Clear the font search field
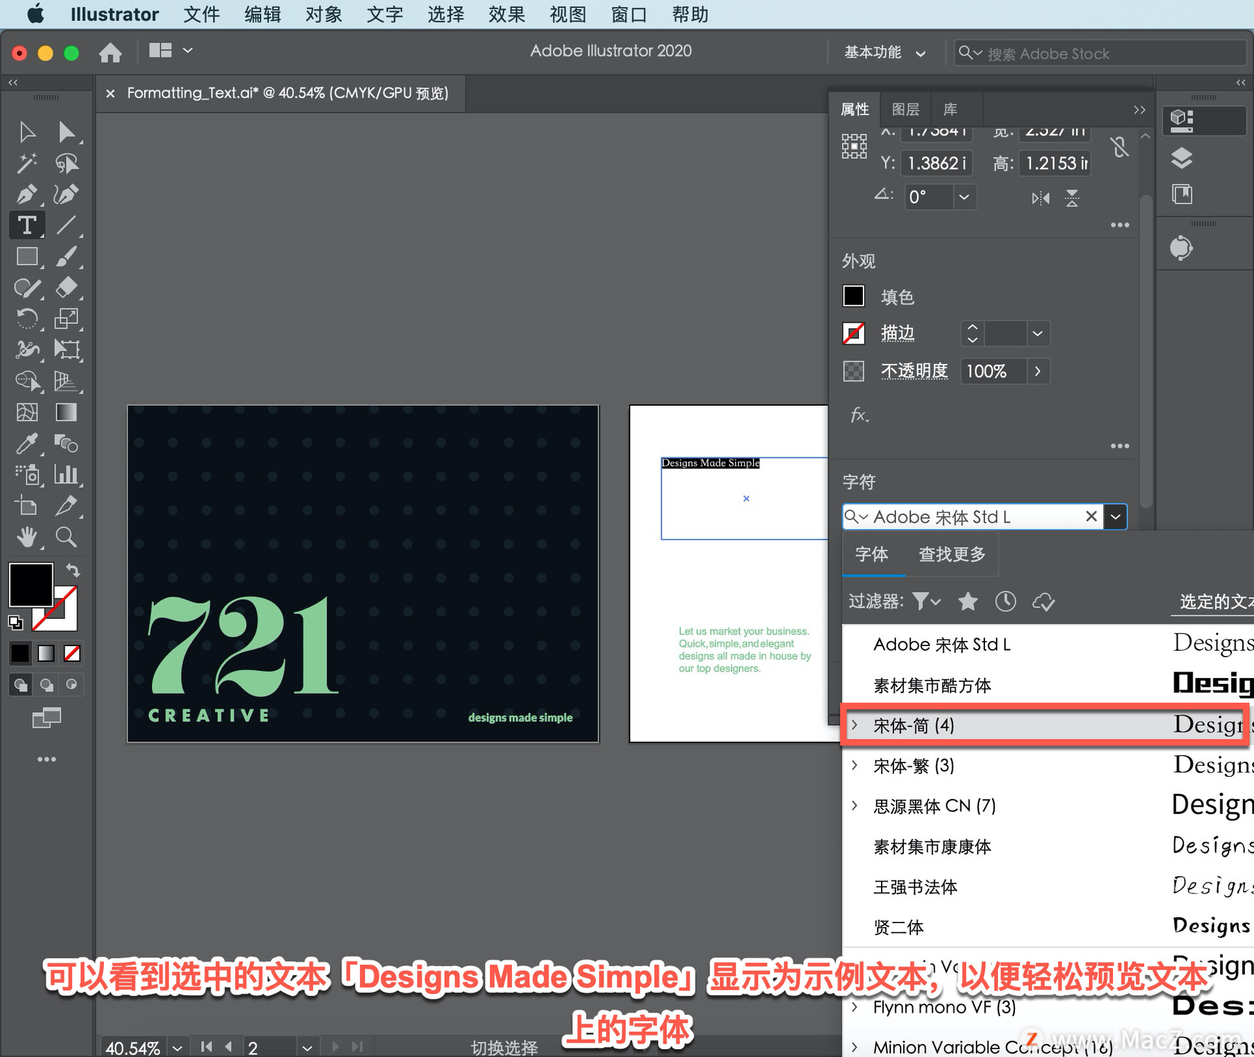This screenshot has width=1254, height=1057. tap(1091, 516)
